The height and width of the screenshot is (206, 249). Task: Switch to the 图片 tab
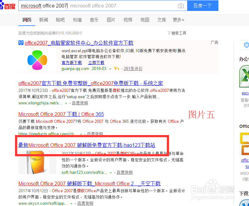click(111, 20)
